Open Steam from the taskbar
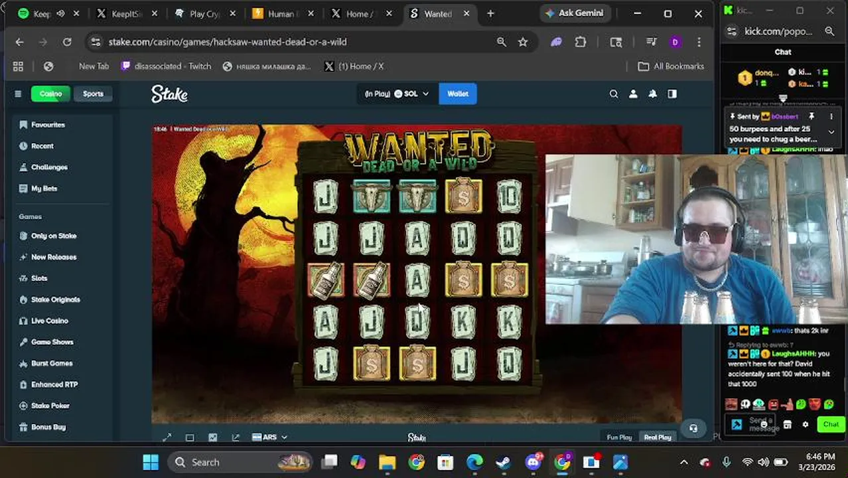This screenshot has height=478, width=848. point(503,462)
